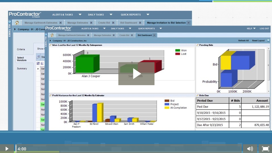Open All Tasks side panel in back window

coord(10,29)
